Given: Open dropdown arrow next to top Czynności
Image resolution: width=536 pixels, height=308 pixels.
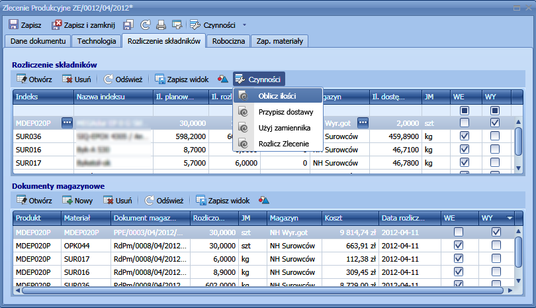Looking at the screenshot, I should [x=244, y=25].
